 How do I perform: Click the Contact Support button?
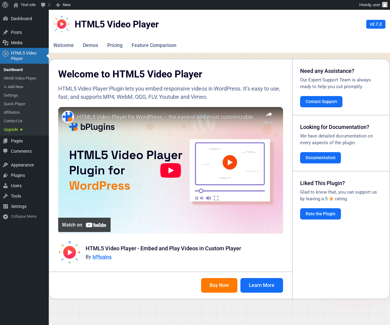321,102
